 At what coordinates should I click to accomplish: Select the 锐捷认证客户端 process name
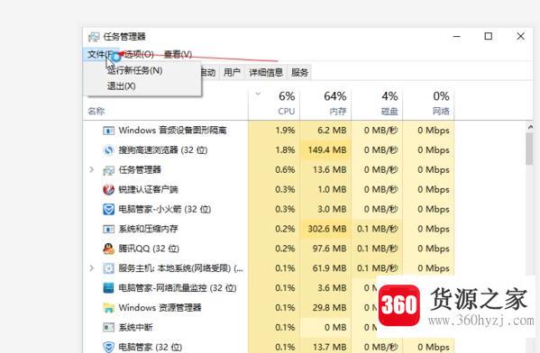tap(148, 189)
